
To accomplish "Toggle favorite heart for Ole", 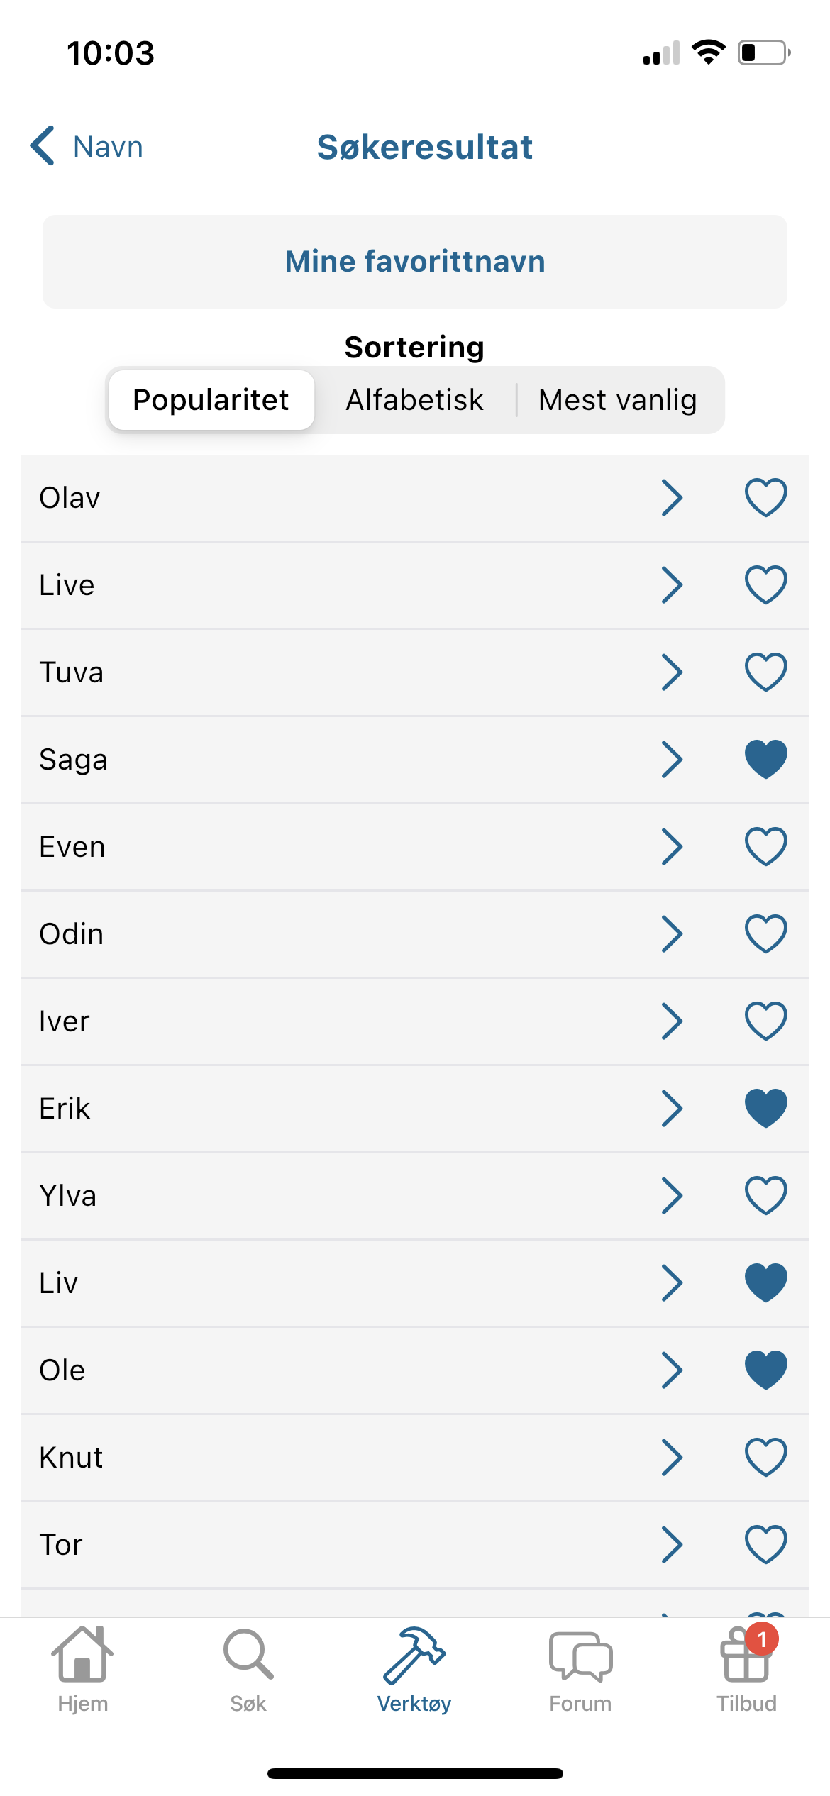I will tap(765, 1370).
